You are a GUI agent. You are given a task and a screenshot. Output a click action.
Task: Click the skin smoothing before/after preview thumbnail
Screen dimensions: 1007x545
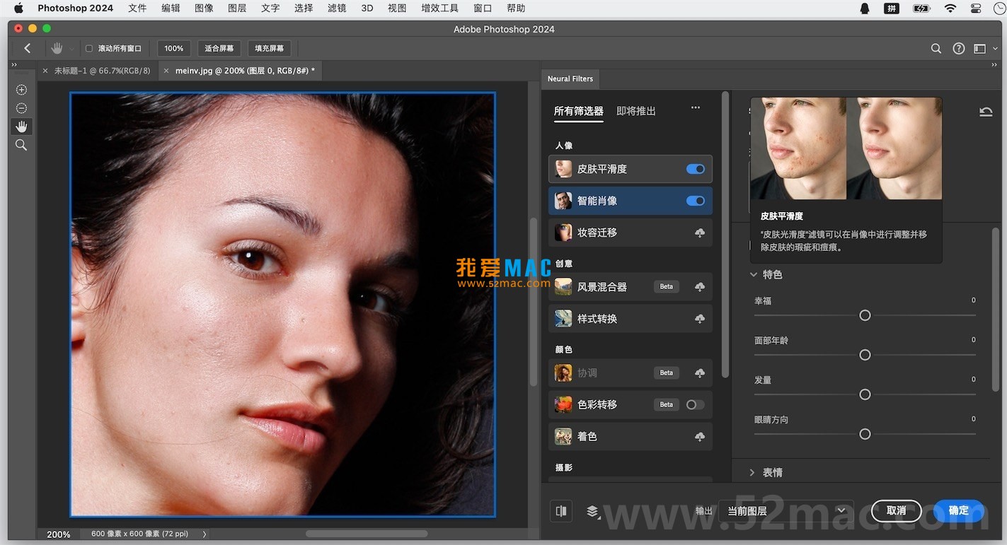(x=846, y=148)
